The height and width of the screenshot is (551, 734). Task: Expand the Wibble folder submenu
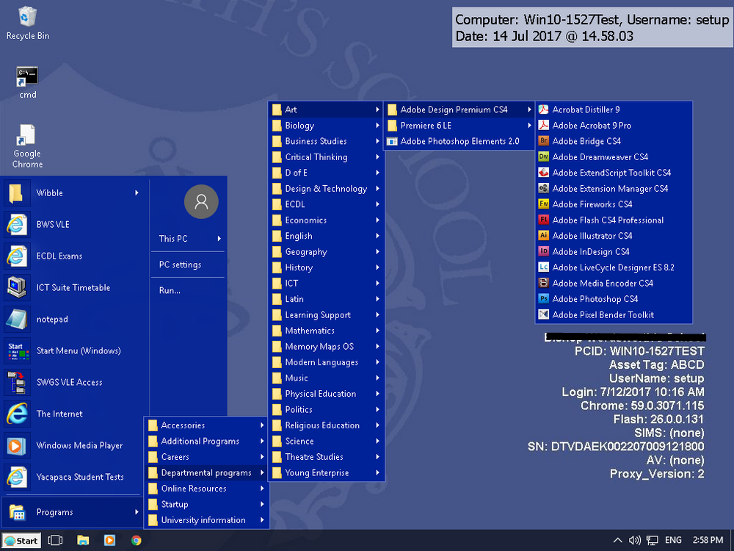(137, 193)
